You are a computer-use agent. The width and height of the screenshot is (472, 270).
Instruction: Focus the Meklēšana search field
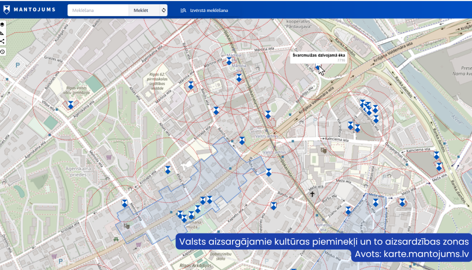click(98, 10)
